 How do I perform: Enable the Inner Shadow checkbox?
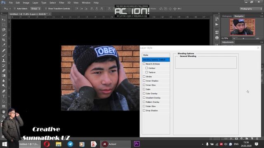[x=144, y=81]
